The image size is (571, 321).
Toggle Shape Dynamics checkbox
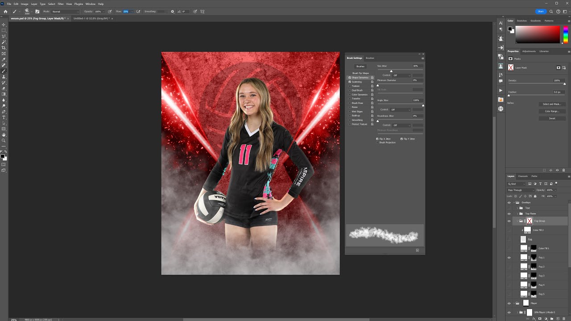[x=350, y=78]
